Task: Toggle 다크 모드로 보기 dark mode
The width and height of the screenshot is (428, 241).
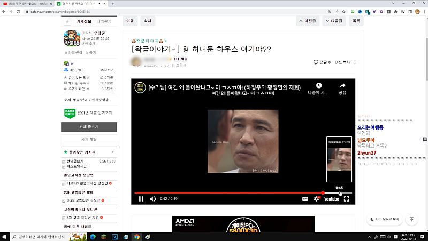Action: (x=385, y=219)
